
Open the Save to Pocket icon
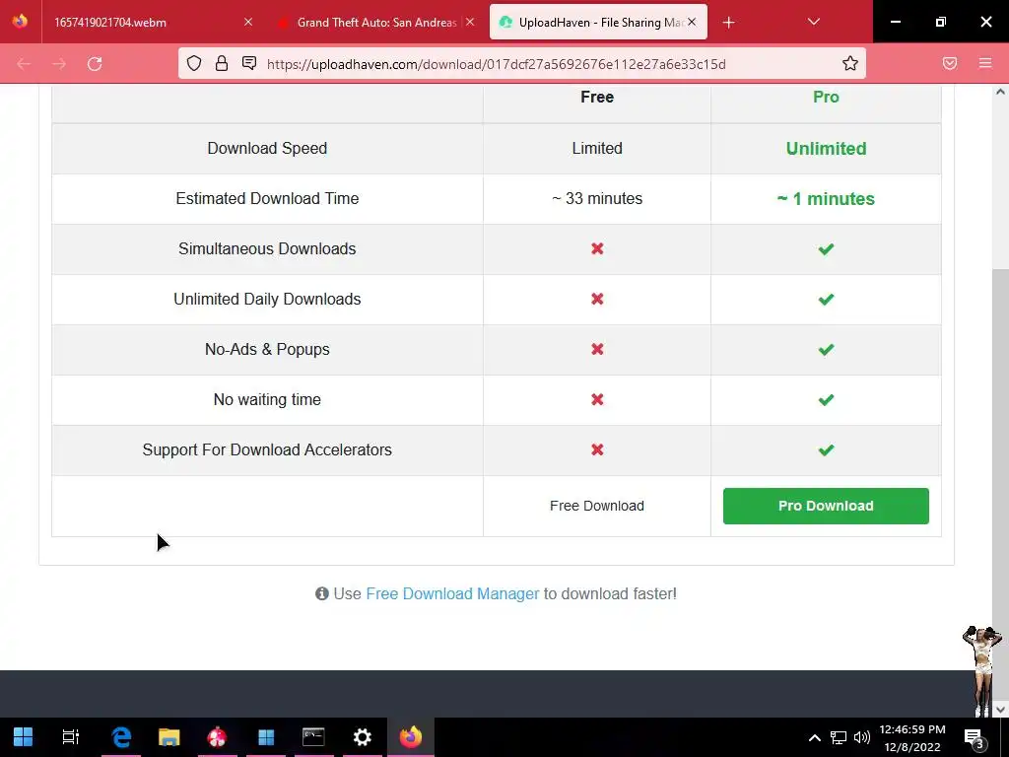(x=950, y=63)
